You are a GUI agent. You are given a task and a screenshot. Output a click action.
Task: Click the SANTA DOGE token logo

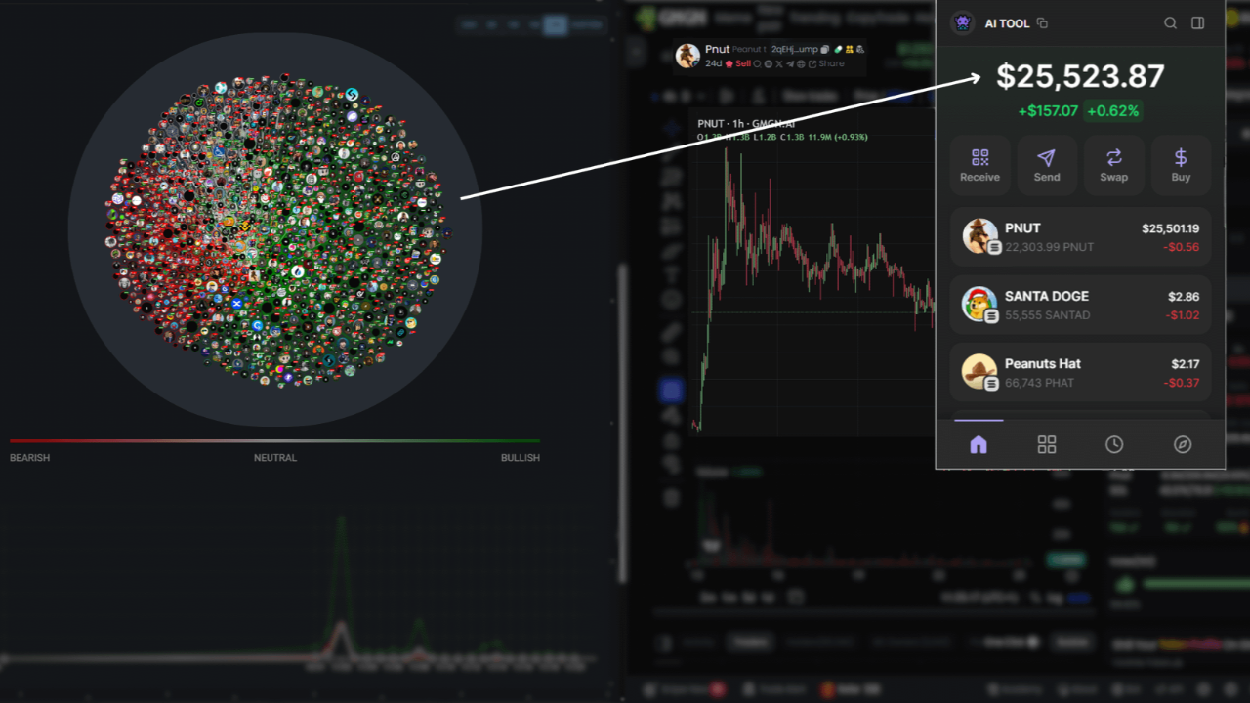[x=979, y=304]
